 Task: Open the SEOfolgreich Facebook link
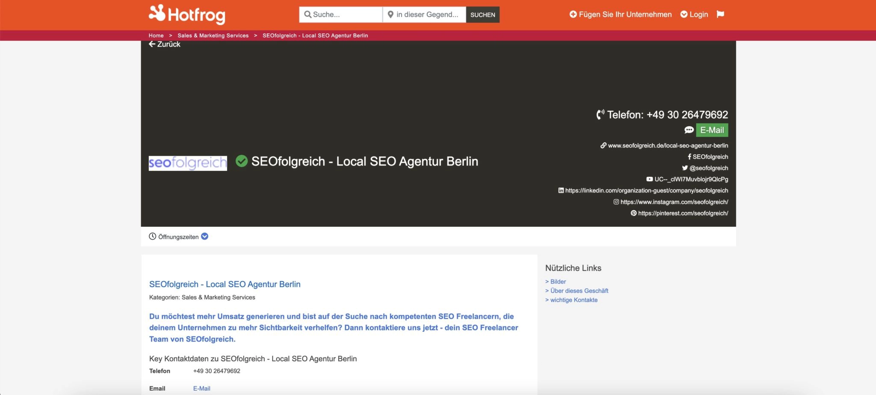pos(708,157)
